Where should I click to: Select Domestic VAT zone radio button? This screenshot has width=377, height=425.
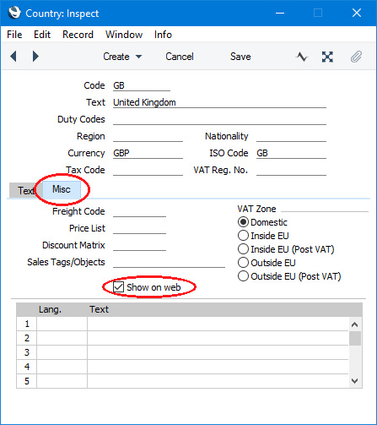click(x=243, y=222)
